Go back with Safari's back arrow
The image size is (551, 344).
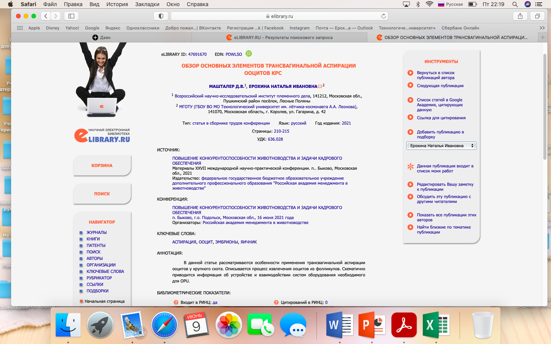(x=46, y=16)
